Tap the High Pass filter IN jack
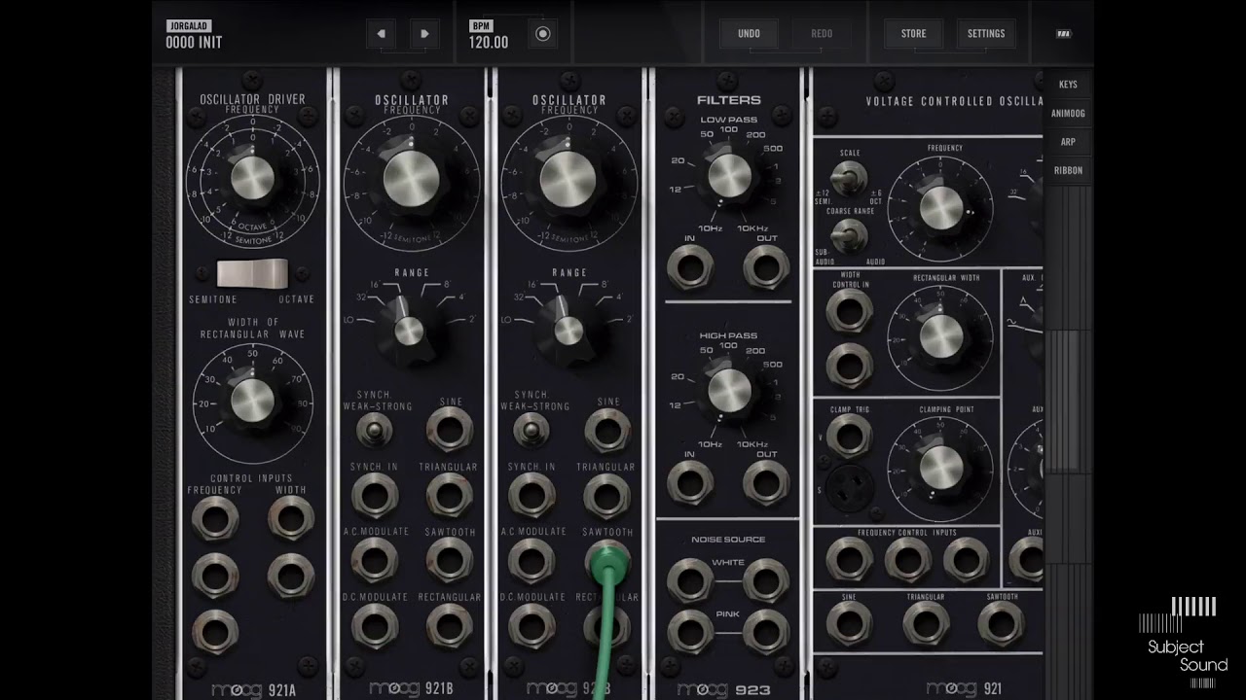Image resolution: width=1246 pixels, height=700 pixels. pos(690,483)
